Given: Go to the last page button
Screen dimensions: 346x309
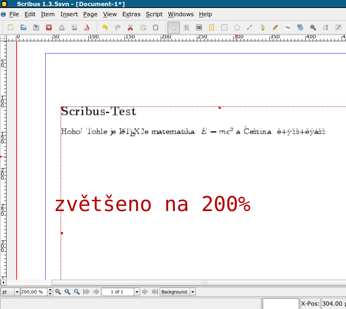Looking at the screenshot, I should click(155, 292).
